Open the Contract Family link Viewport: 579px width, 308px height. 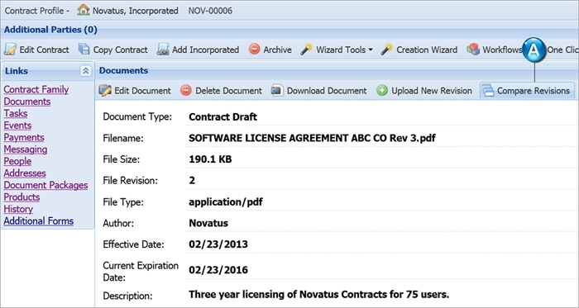pos(36,89)
